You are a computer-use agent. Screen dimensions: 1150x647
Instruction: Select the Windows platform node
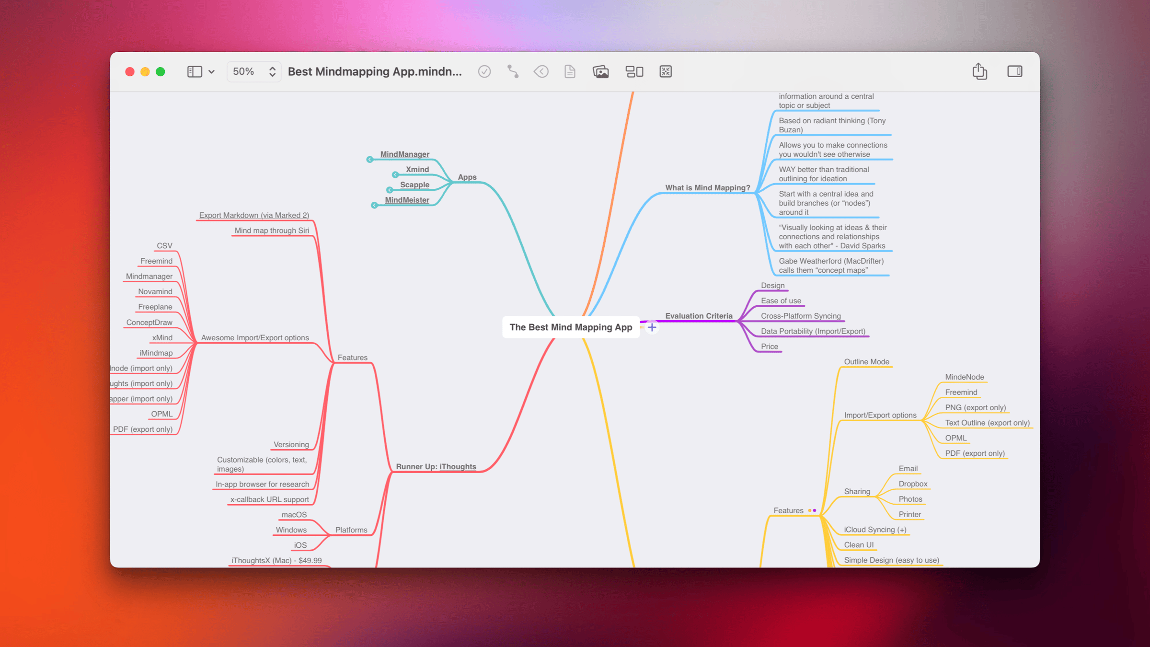(291, 530)
